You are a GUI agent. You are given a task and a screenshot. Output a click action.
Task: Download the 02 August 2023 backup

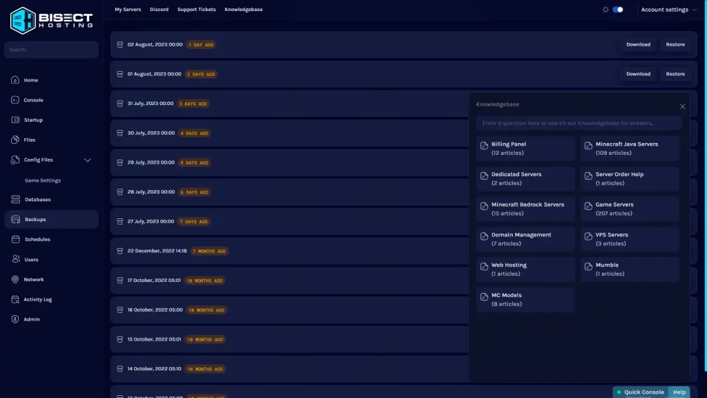(x=638, y=44)
